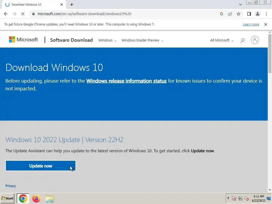Click the lock icon in the address bar

[33, 14]
